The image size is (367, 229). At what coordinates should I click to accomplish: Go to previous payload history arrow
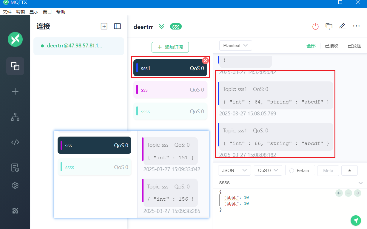click(339, 193)
